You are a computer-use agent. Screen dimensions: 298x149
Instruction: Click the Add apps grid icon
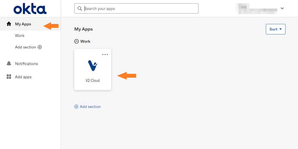(x=9, y=77)
